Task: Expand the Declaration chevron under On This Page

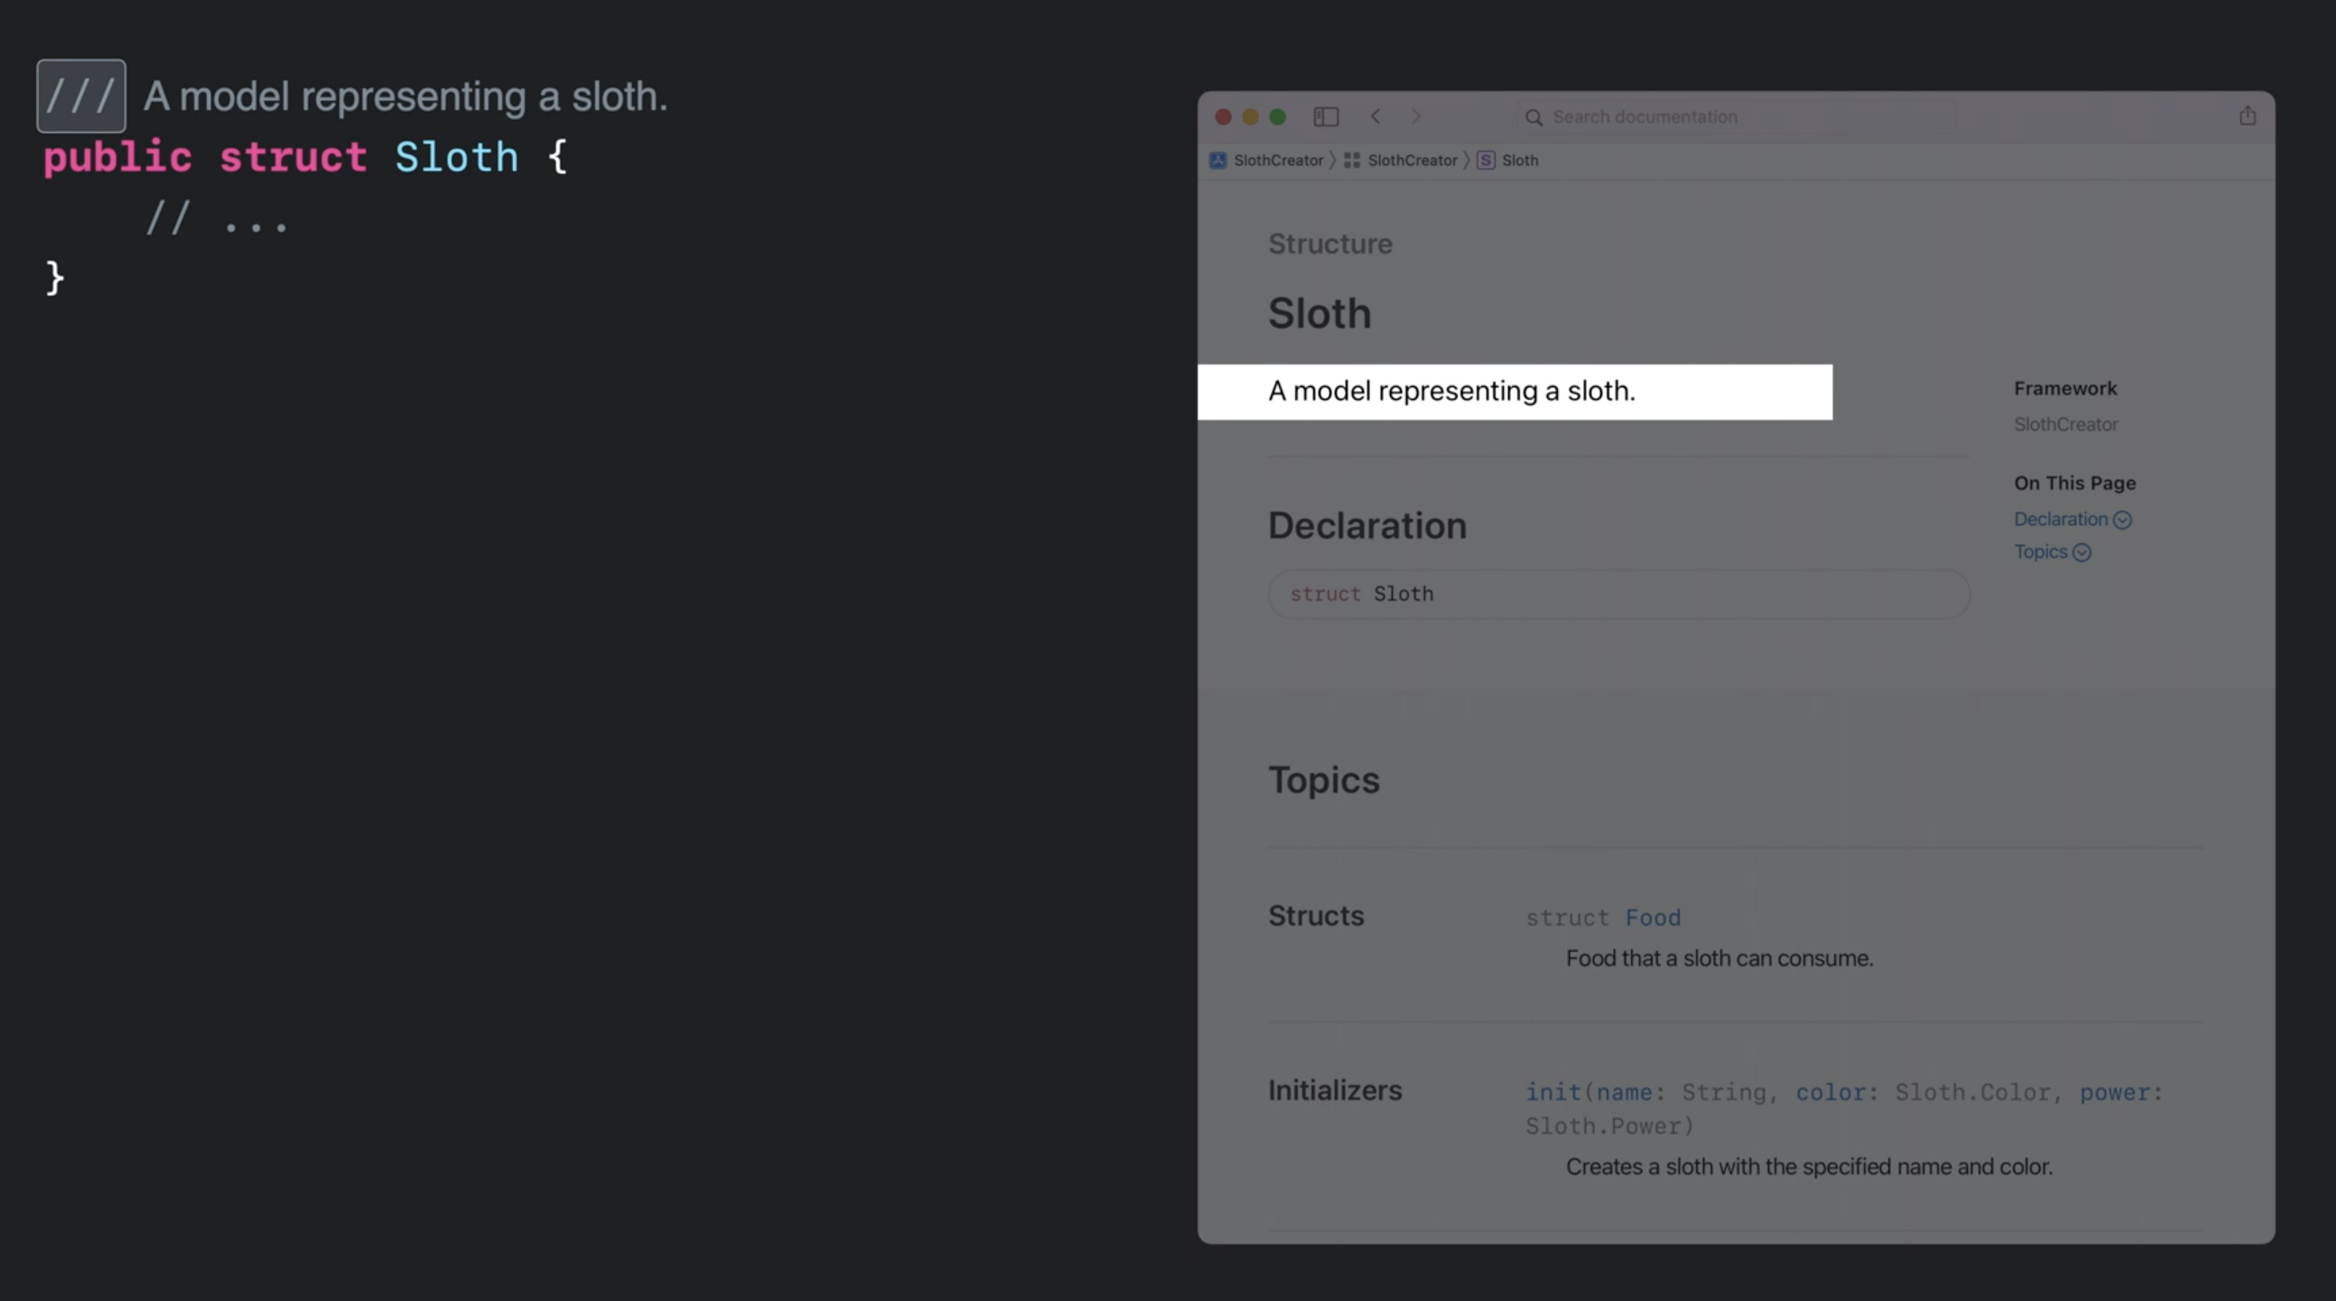Action: pyautogui.click(x=2122, y=521)
